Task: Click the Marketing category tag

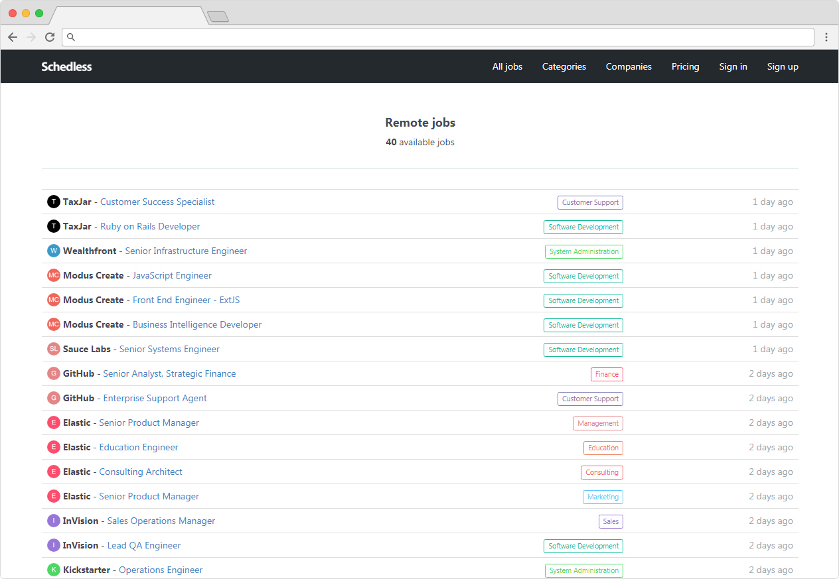Action: point(603,497)
